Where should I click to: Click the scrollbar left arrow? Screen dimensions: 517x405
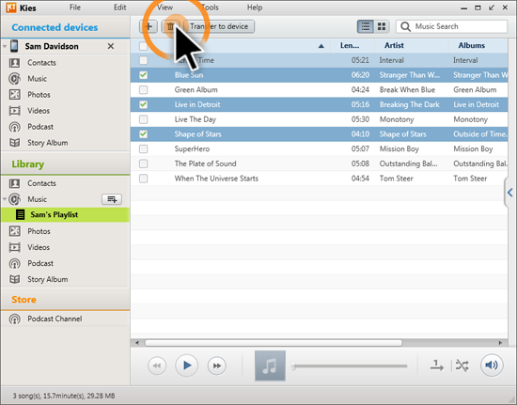pos(137,343)
